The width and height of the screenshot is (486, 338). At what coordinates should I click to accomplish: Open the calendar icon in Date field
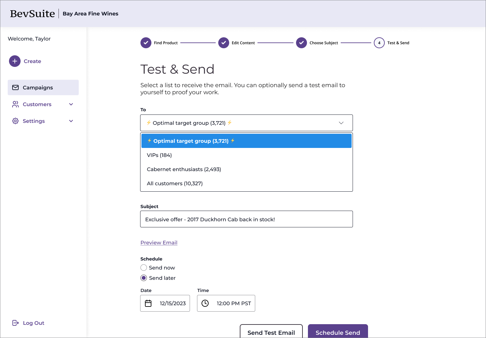pyautogui.click(x=148, y=303)
